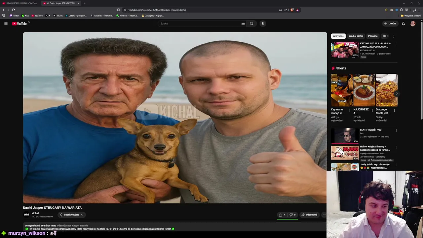Select the Podobne filter chip
This screenshot has width=423, height=238.
click(x=373, y=36)
